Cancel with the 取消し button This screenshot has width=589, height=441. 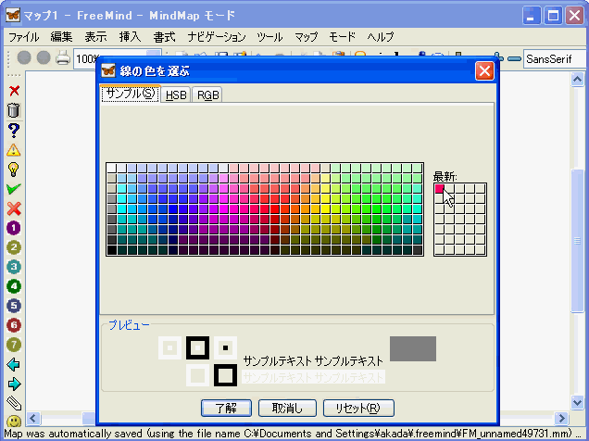[x=287, y=408]
